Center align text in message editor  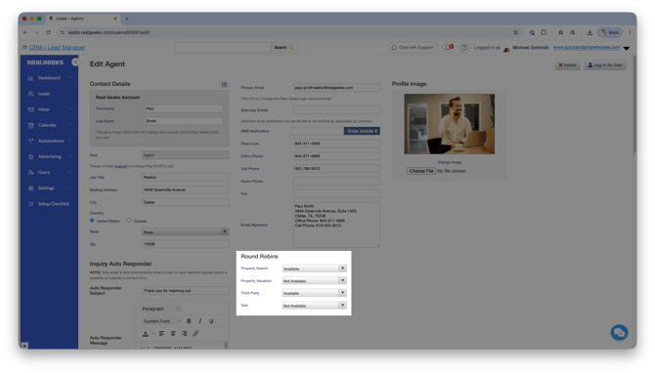click(x=173, y=334)
